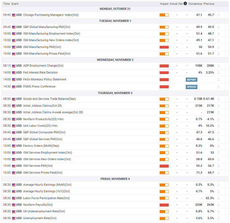This screenshot has height=223, width=230.
Task: Click alert bell for FOMC Press Conference
Action: pos(218,87)
